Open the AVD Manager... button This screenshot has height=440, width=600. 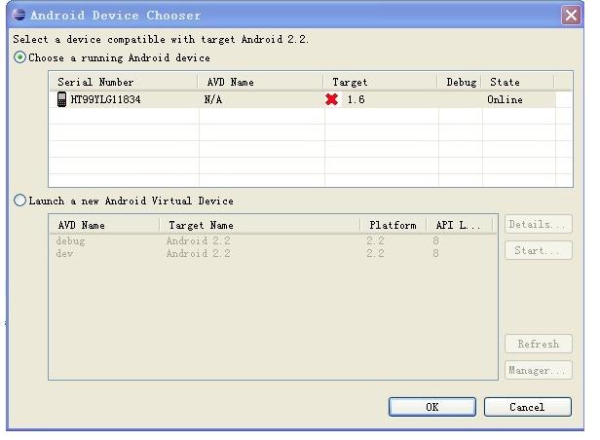pyautogui.click(x=539, y=370)
